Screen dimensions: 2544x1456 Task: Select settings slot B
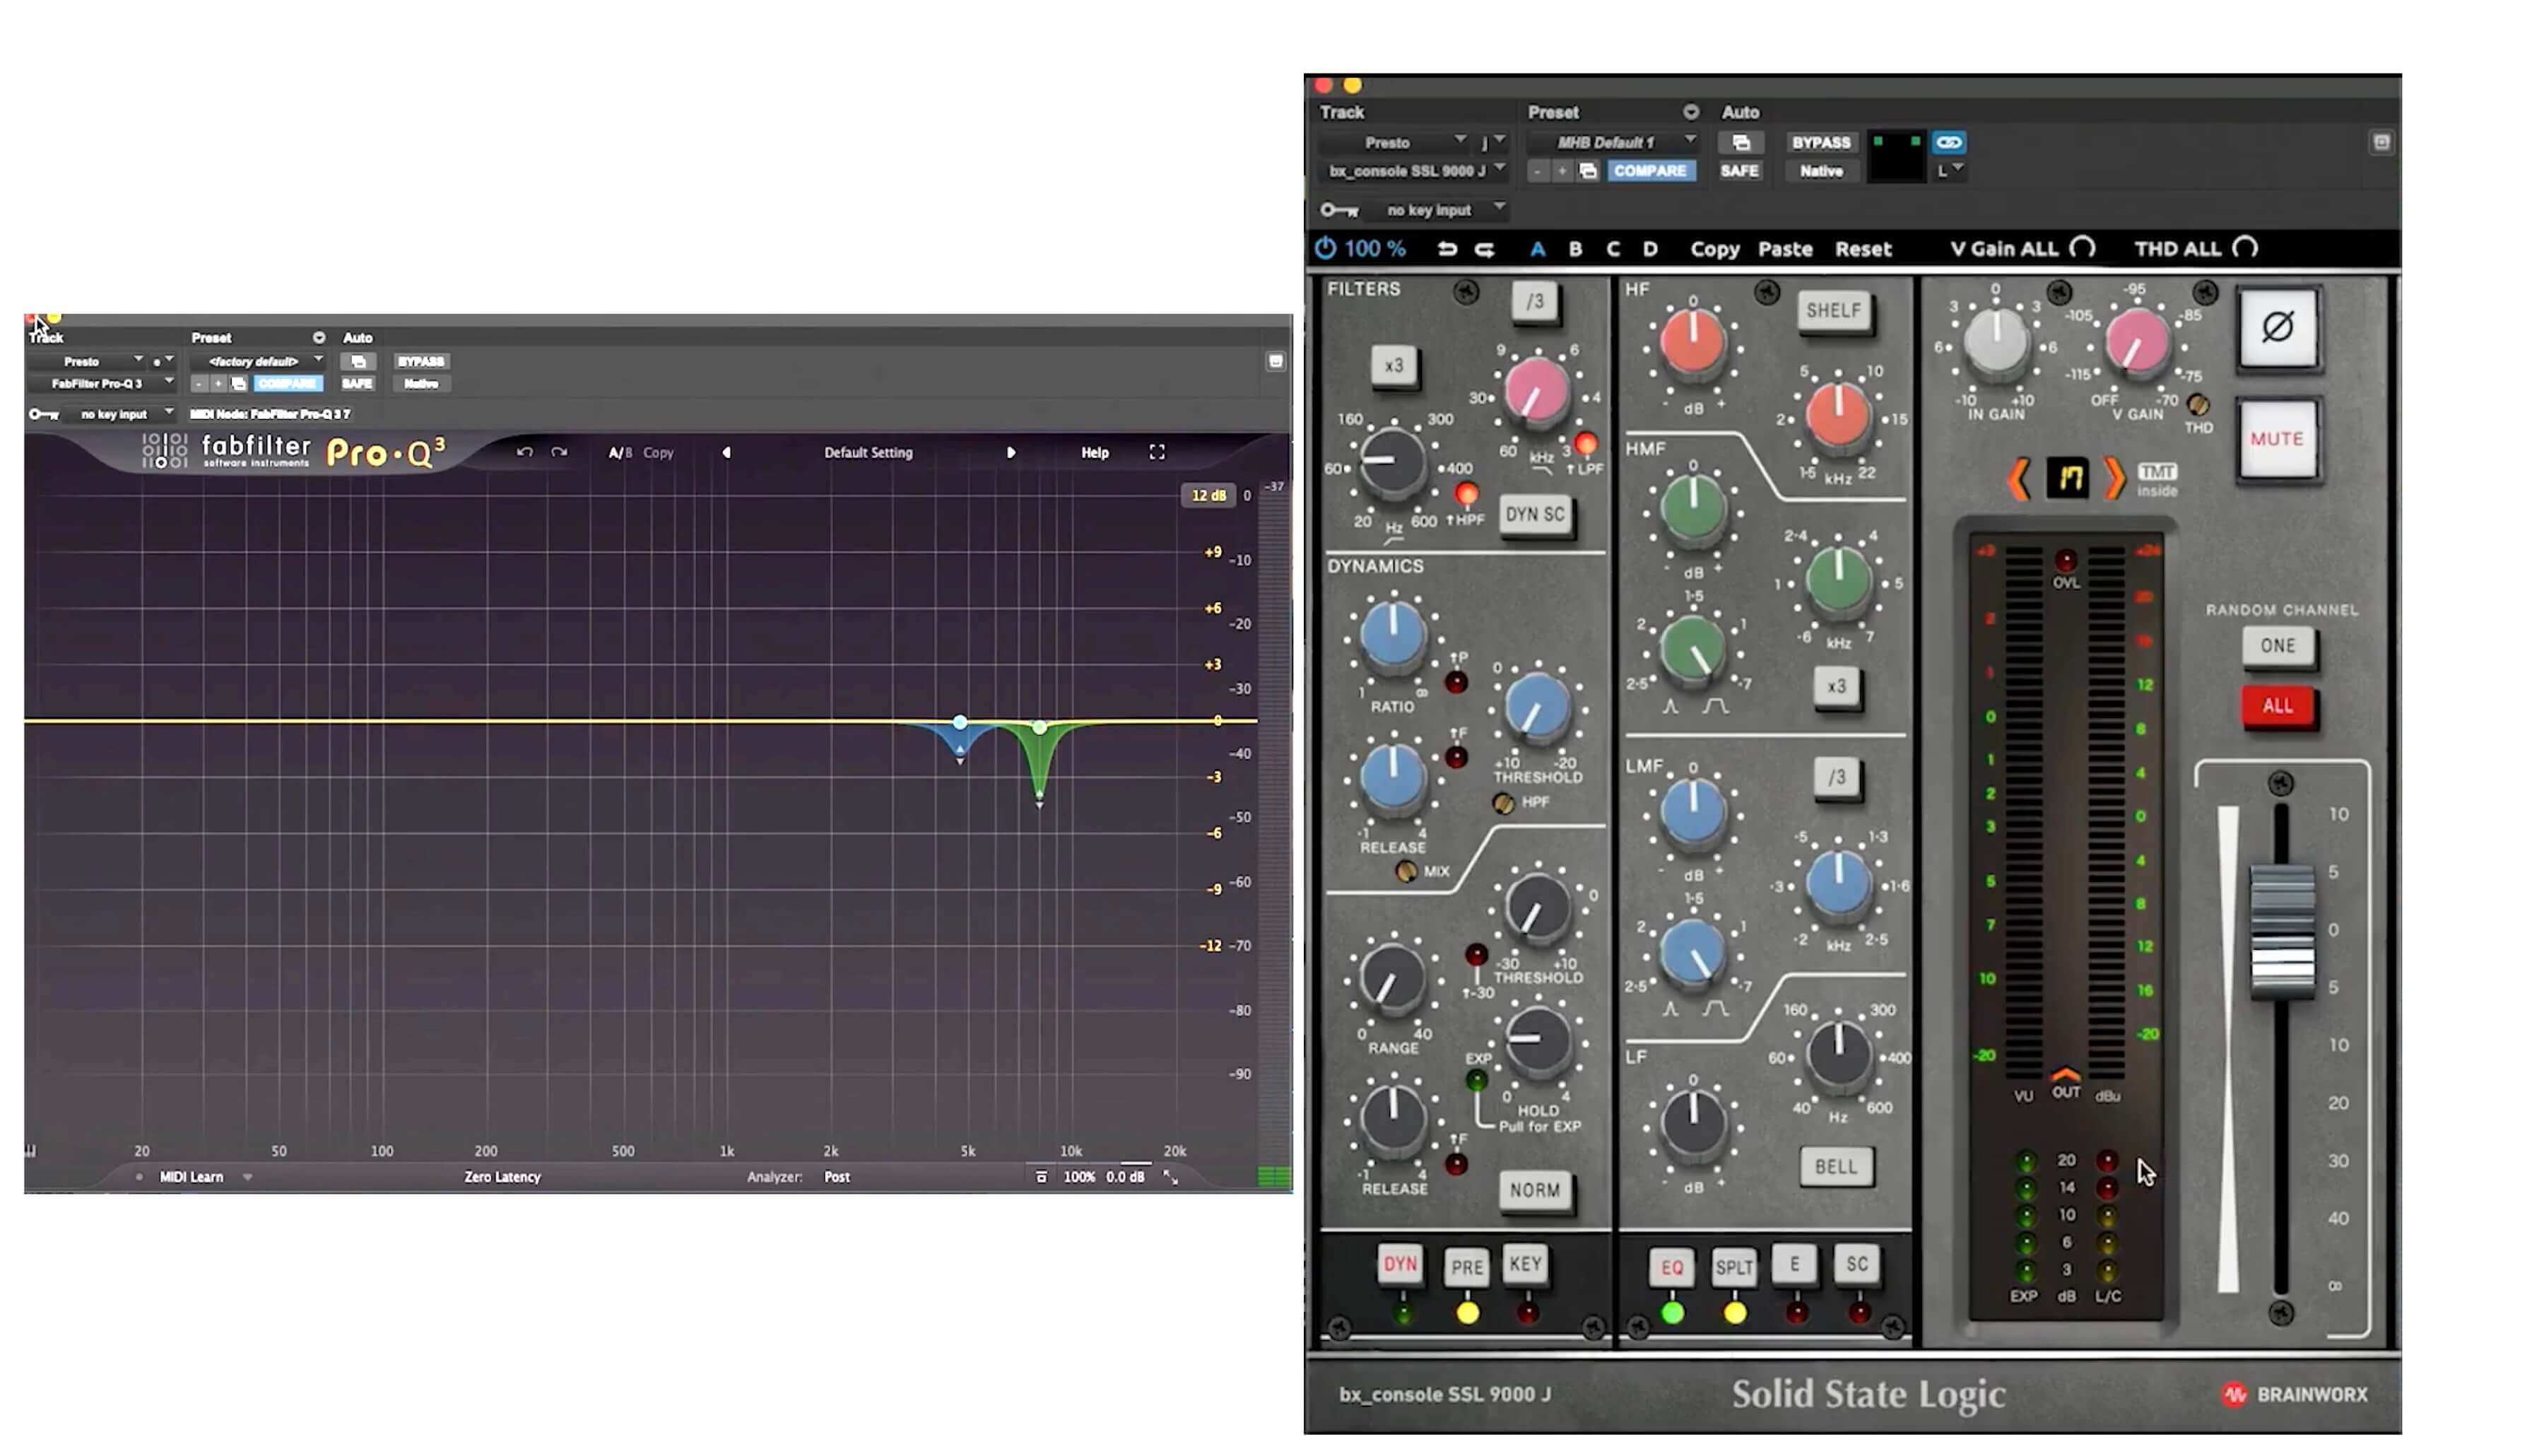pyautogui.click(x=1575, y=249)
